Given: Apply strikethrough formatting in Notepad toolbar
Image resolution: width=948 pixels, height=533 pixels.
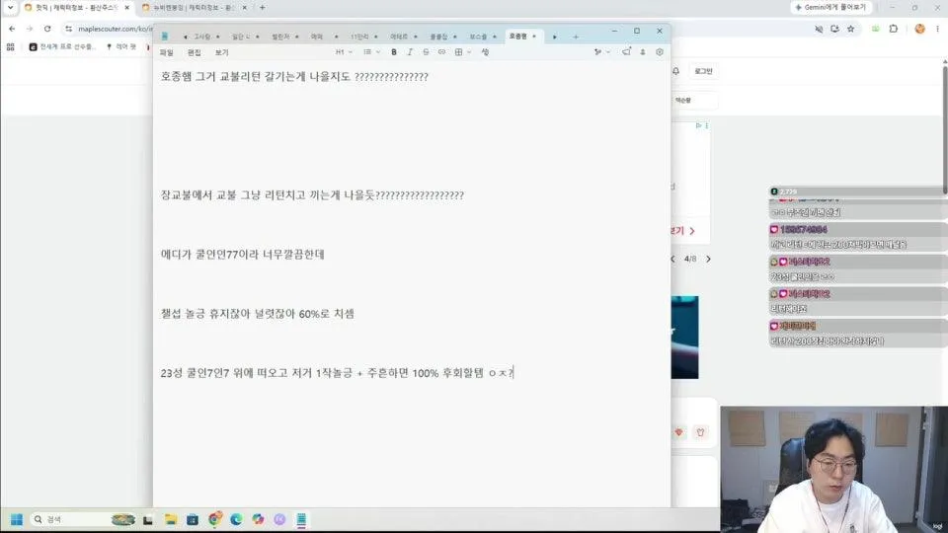Looking at the screenshot, I should tap(426, 52).
